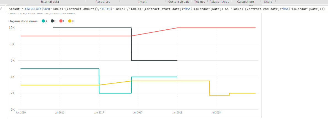Select legend marker for organization D
328x128 pixels.
pyautogui.click(x=70, y=21)
